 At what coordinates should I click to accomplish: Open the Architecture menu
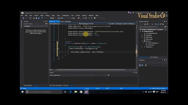coord(66,15)
